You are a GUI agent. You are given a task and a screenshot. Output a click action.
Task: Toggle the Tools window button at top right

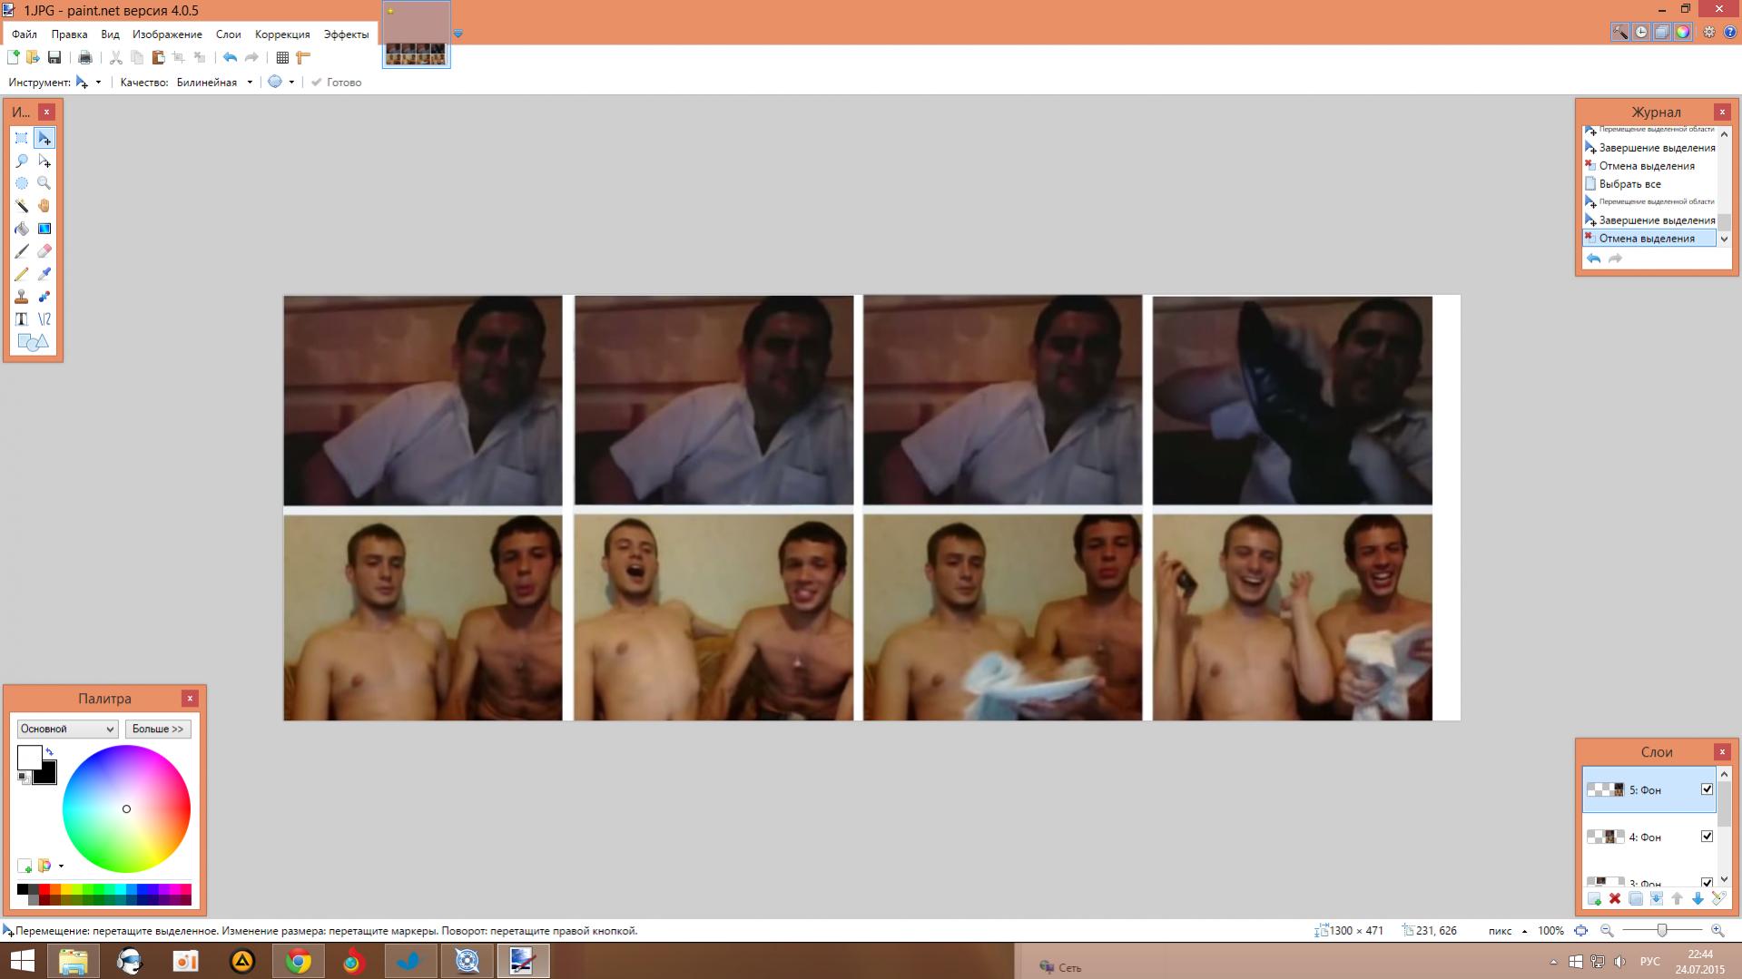click(1620, 32)
